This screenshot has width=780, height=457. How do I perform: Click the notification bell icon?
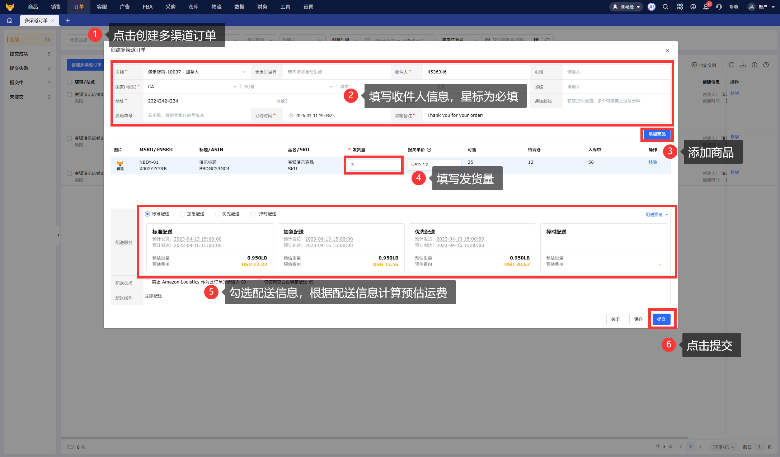(x=706, y=7)
